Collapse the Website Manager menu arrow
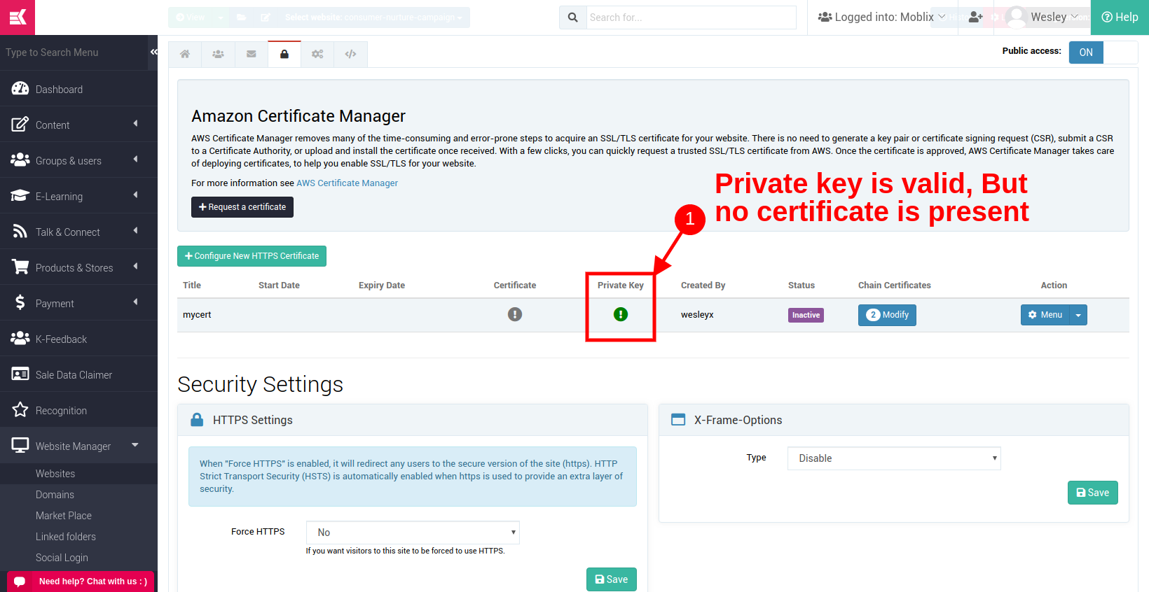 point(135,444)
